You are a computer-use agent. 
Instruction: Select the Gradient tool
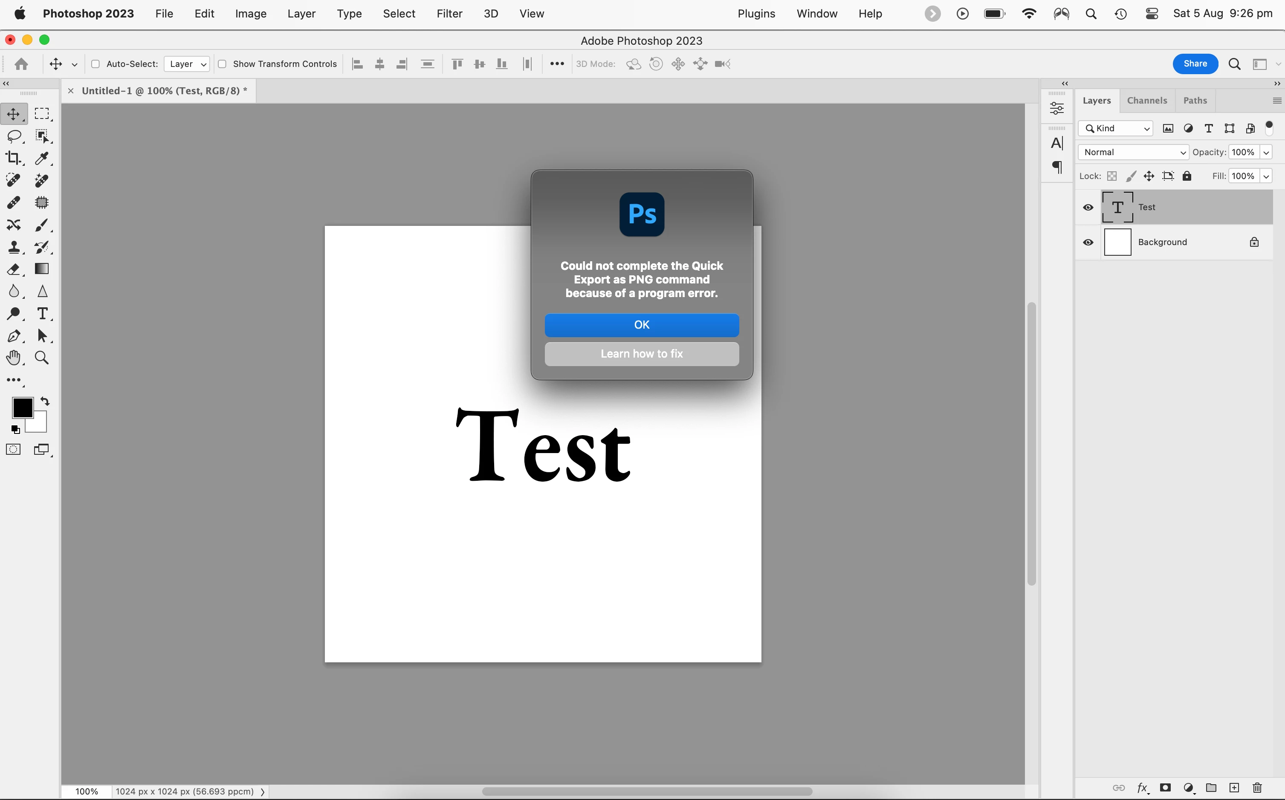point(42,269)
